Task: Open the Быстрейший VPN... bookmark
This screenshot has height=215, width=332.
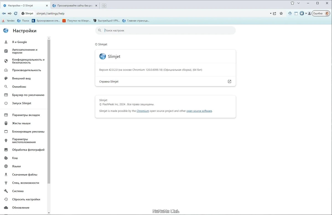Action: click(x=107, y=20)
